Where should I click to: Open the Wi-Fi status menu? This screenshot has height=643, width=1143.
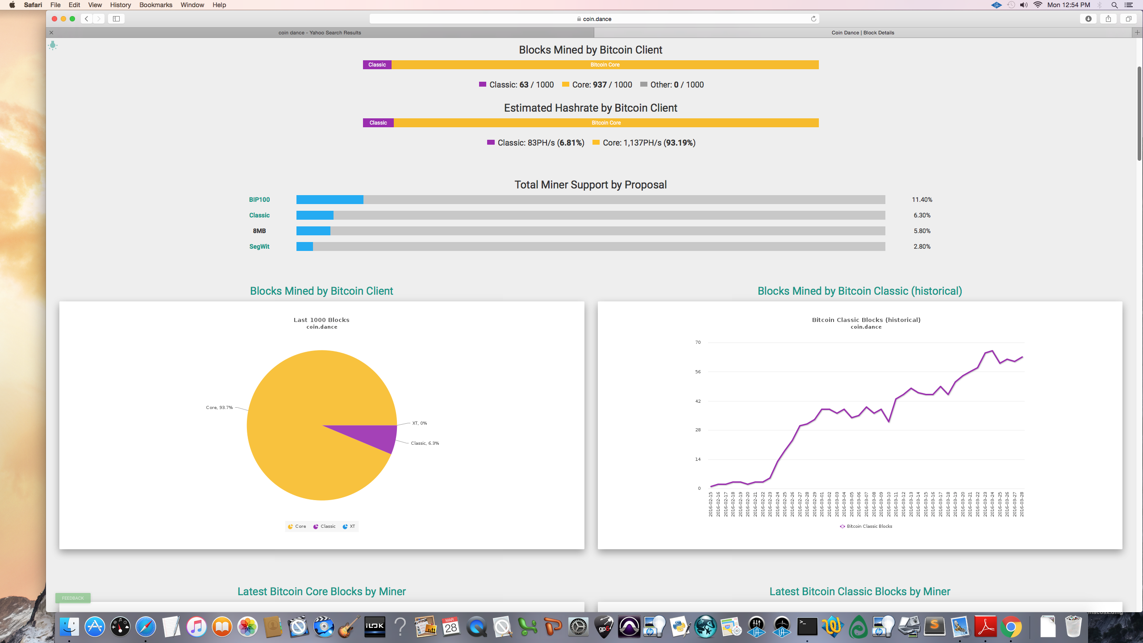[1038, 5]
